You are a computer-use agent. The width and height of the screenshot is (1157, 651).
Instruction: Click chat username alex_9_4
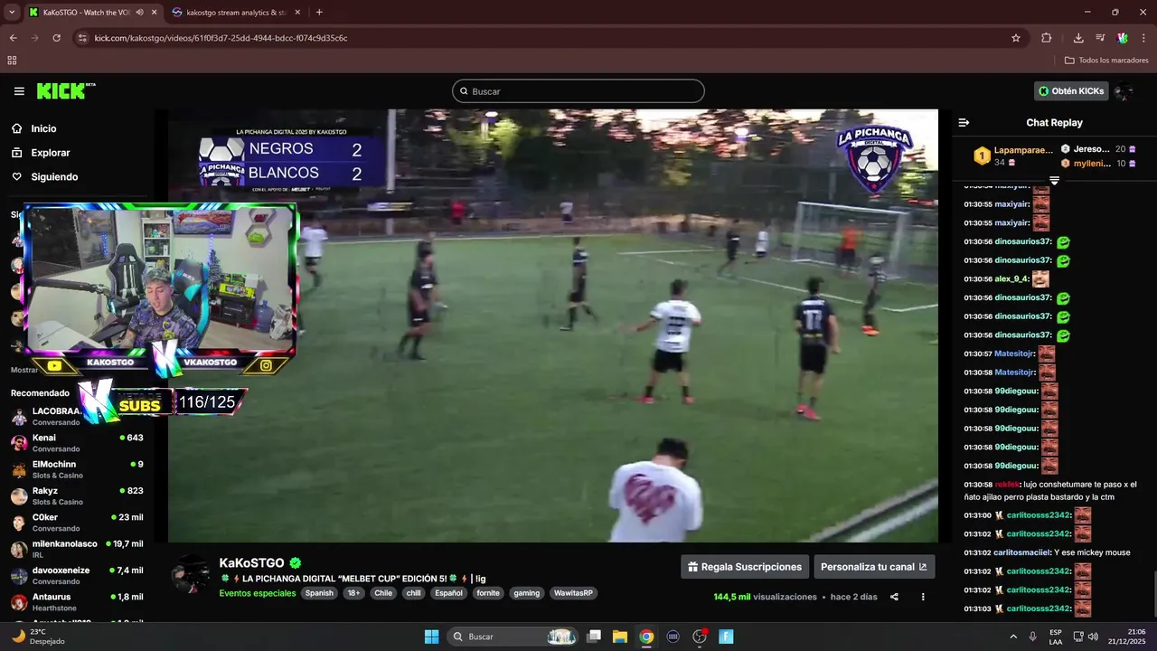click(x=1011, y=279)
